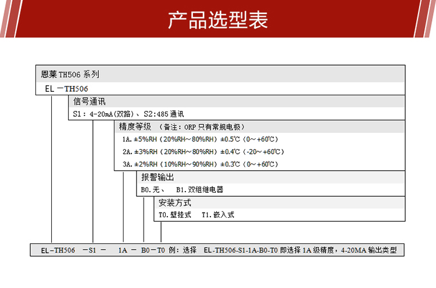The image size is (436, 288).
Task: Click the 即选择 1A 级精度 explanation text
Action: (x=307, y=250)
